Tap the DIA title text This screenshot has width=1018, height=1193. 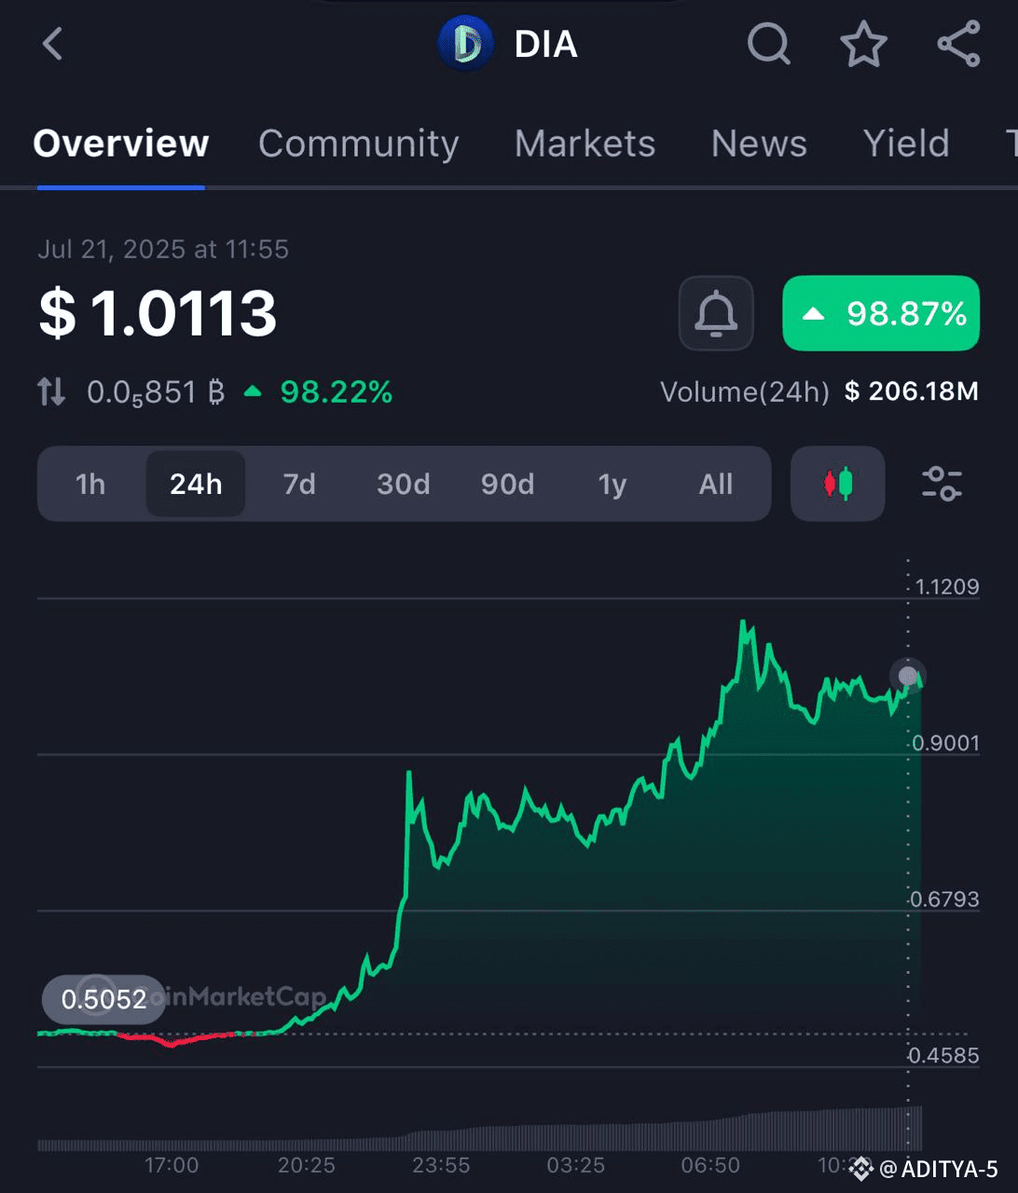[546, 44]
